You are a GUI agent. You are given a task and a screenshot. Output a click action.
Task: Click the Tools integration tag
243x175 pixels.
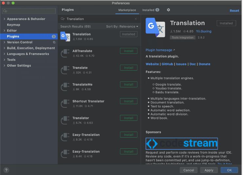tap(183, 37)
